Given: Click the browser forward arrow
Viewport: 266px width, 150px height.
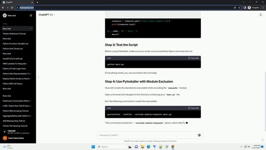Looking at the screenshot, I should pos(7,7).
